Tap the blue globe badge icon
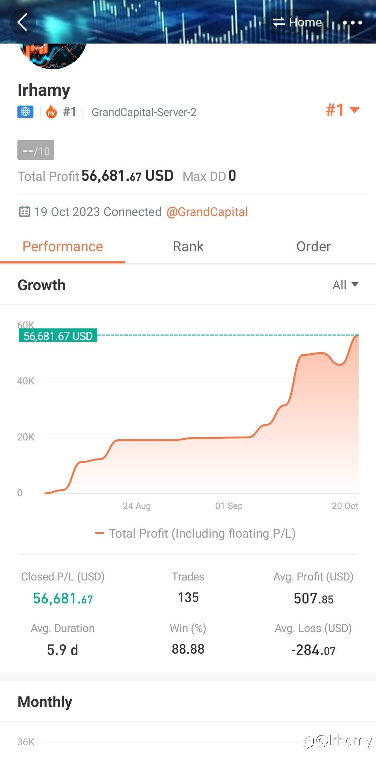376x762 pixels. tap(25, 112)
